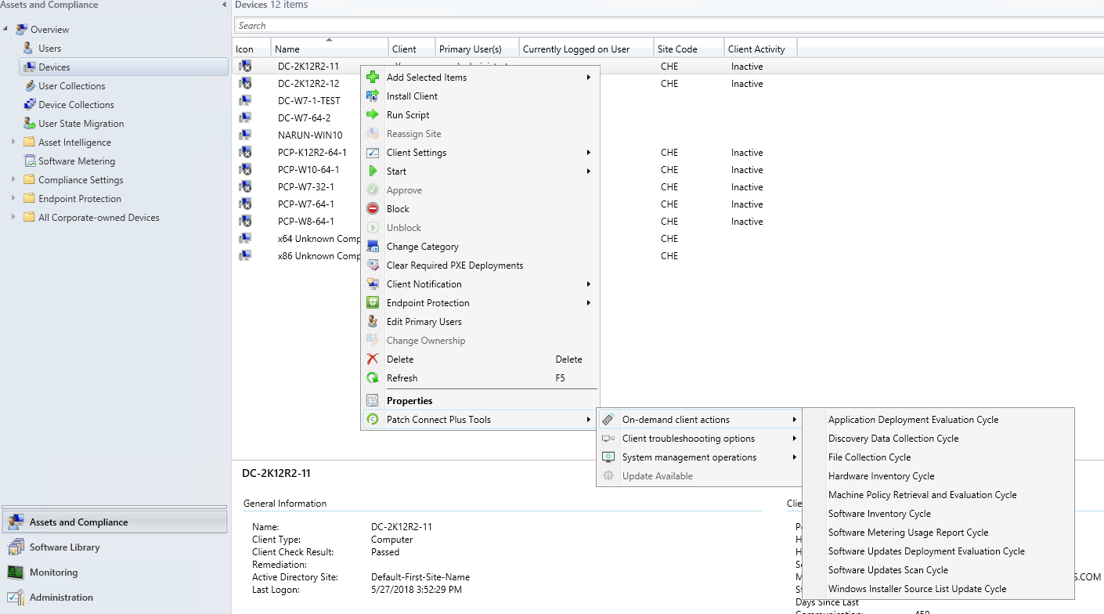Click the Run Script green arrow icon

point(373,115)
